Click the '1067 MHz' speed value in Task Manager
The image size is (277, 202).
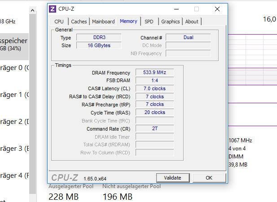pos(240,141)
